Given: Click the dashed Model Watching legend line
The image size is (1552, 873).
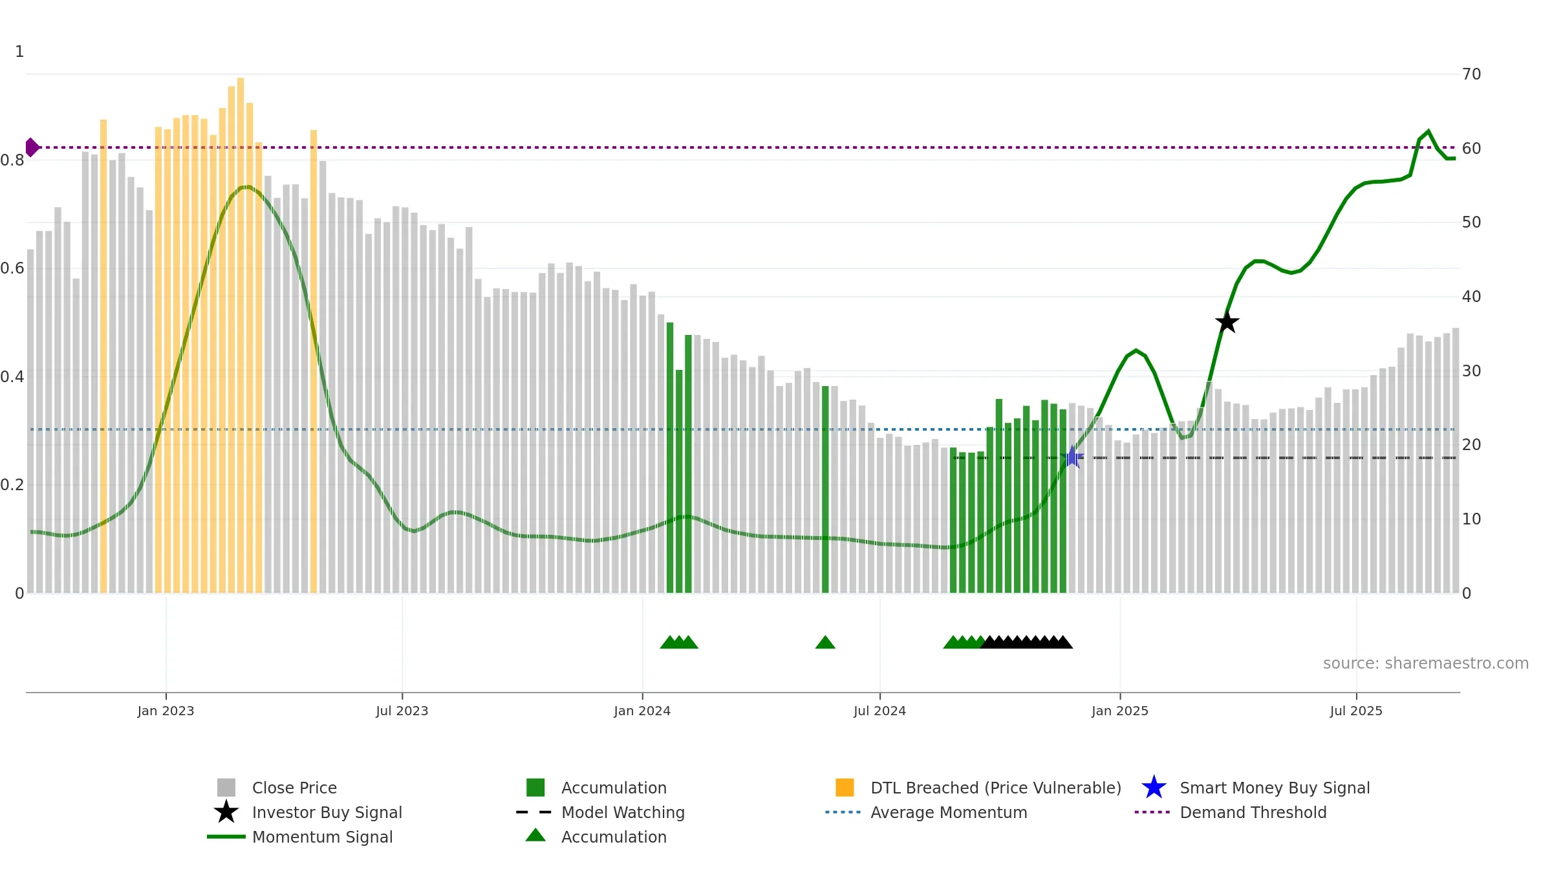Looking at the screenshot, I should point(534,812).
